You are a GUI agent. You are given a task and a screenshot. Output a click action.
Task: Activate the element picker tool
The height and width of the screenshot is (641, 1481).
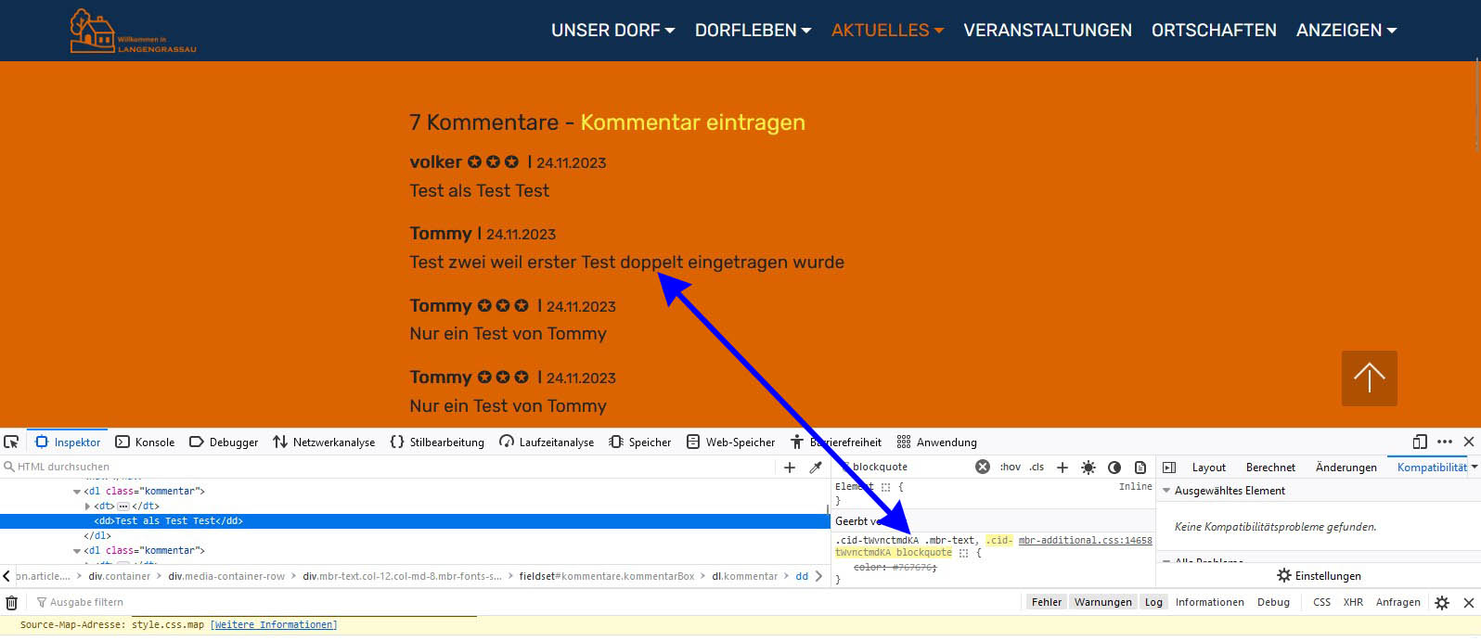coord(11,442)
